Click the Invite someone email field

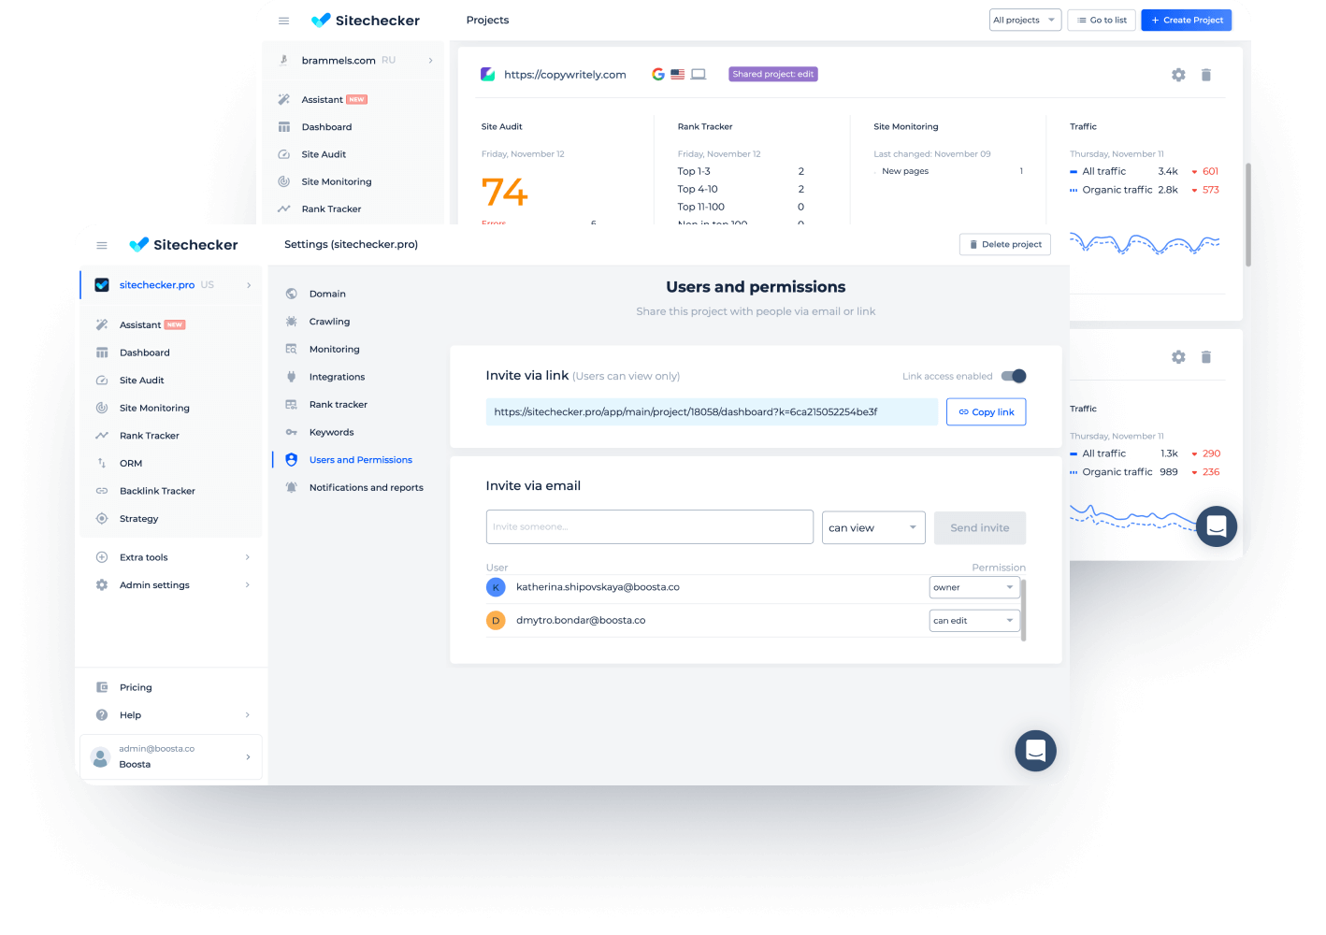650,527
